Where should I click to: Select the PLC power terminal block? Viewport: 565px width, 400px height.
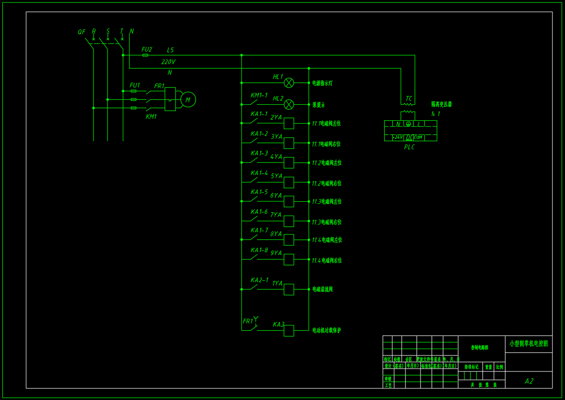(x=410, y=131)
